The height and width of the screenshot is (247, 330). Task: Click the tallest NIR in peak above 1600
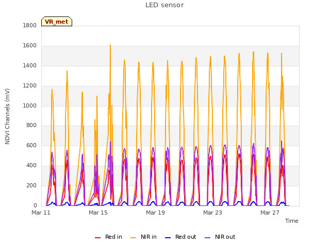pyautogui.click(x=110, y=45)
